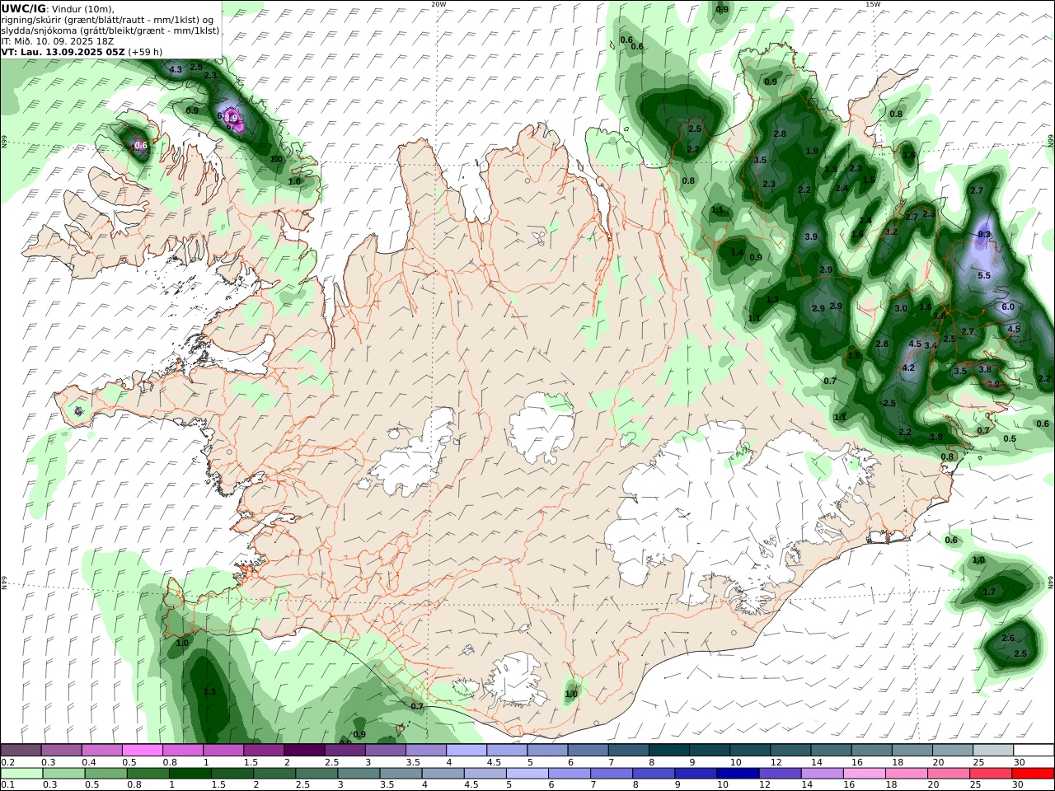1055x791 pixels.
Task: Pick the deep navy swatch between 10 and 12 in the lower legend
Action: (738, 774)
